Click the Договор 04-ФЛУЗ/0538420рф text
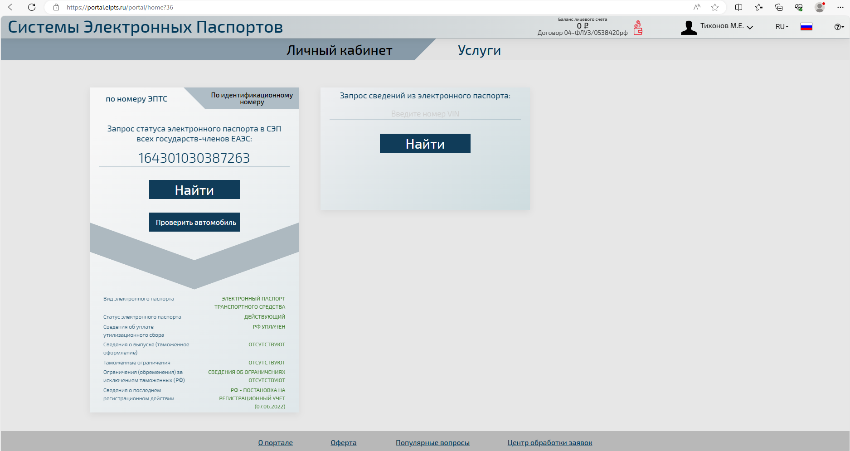 [583, 33]
